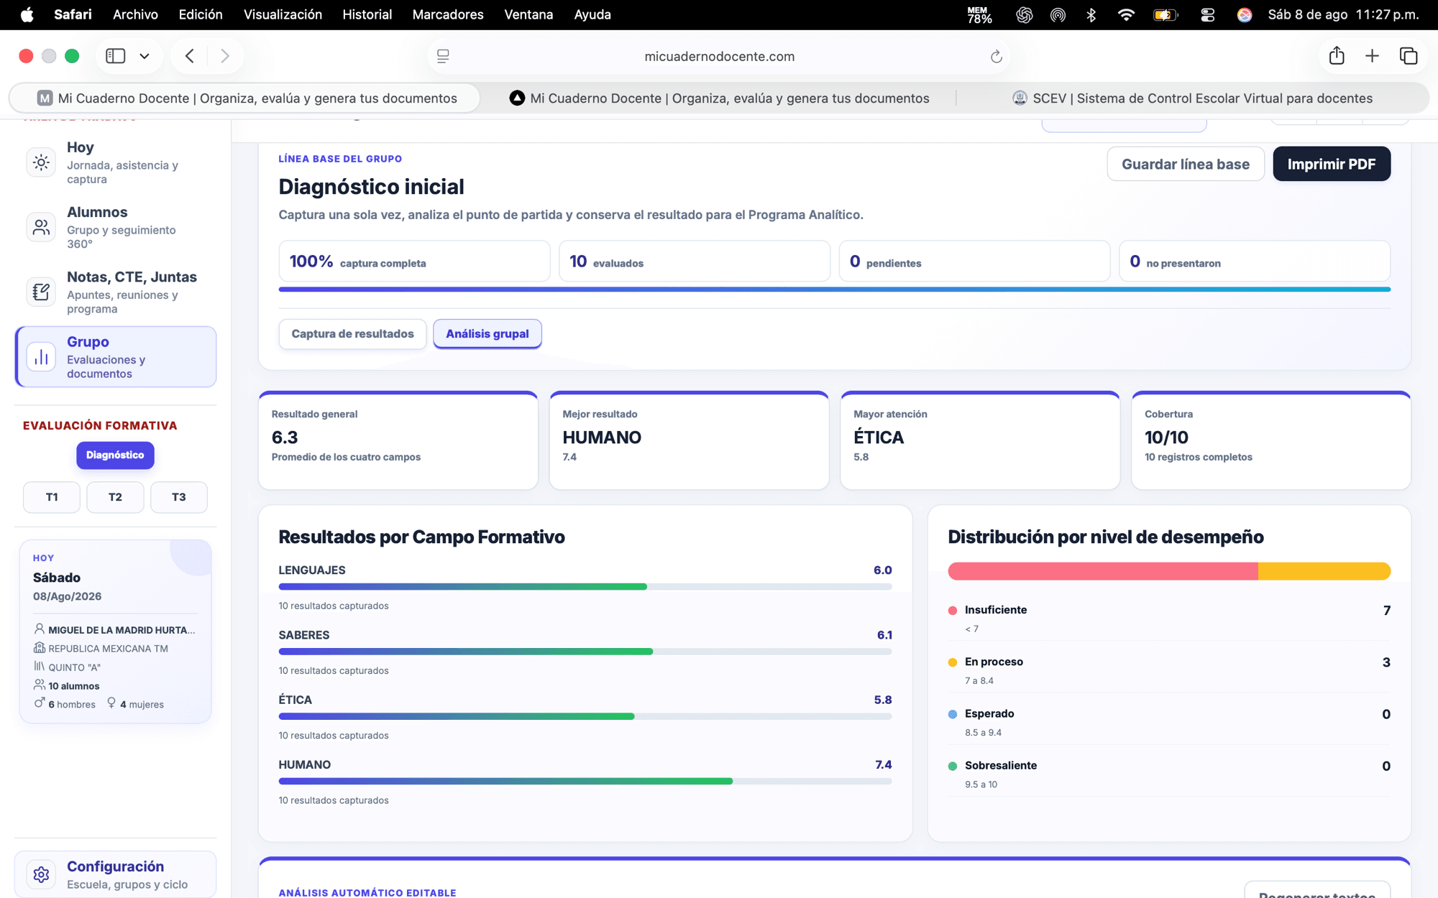Click the micuadernodocente.com address field
This screenshot has width=1438, height=898.
(719, 56)
